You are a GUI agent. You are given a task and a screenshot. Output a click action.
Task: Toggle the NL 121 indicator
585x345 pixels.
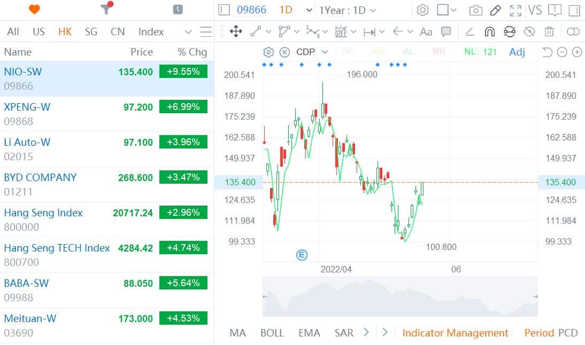tap(480, 52)
